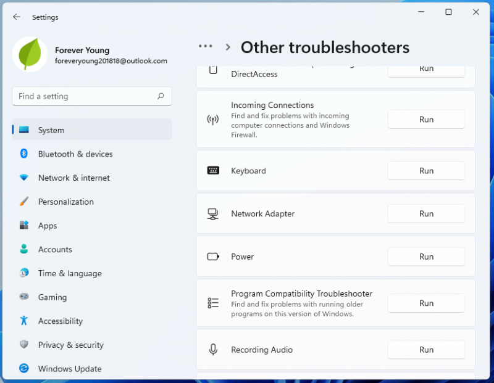Click the Network & internet wifi icon
494x383 pixels.
pos(24,178)
